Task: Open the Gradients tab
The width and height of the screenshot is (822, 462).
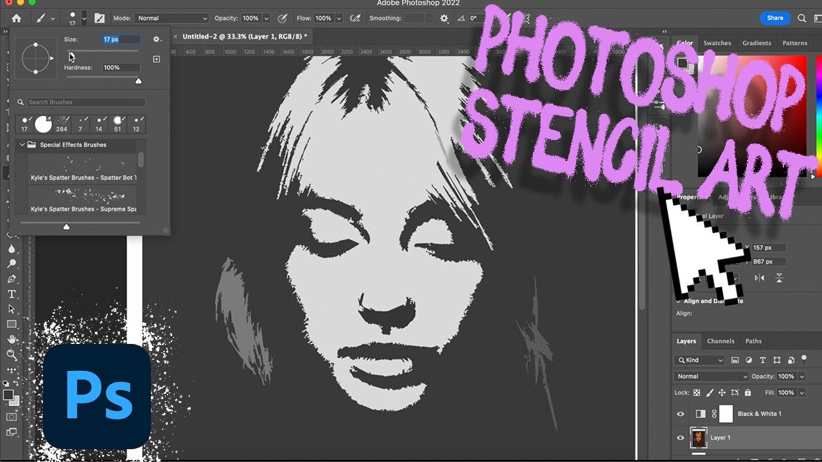Action: 756,43
